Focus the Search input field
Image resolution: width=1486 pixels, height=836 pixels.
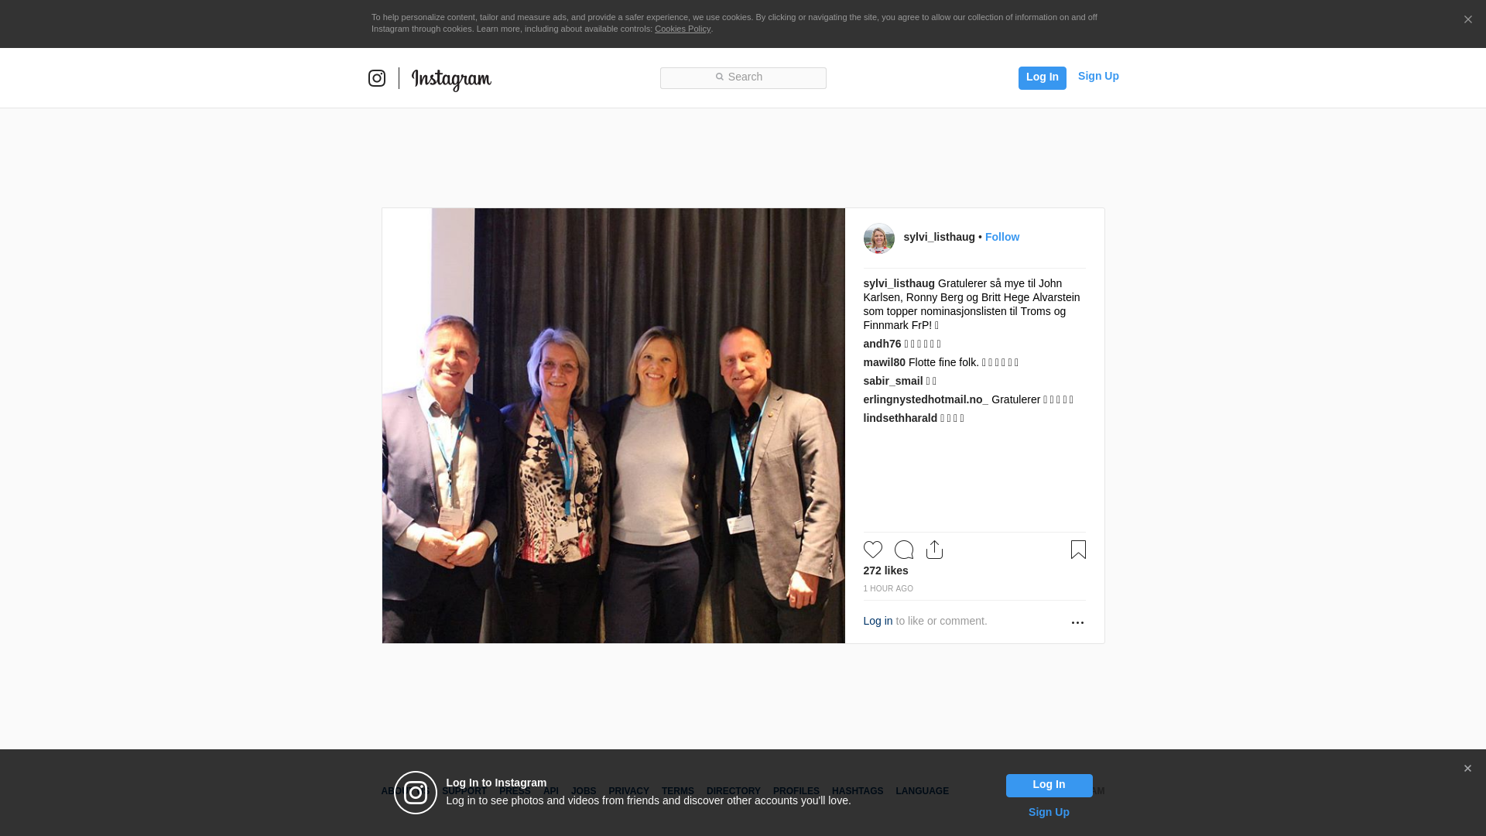coord(743,78)
